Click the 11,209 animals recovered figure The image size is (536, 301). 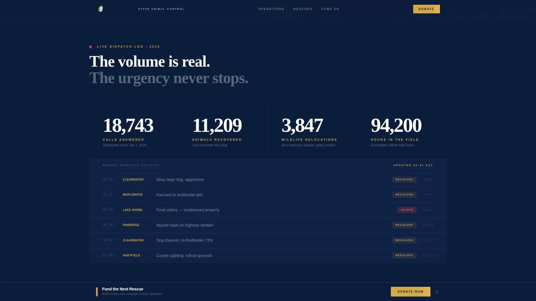[x=217, y=125]
